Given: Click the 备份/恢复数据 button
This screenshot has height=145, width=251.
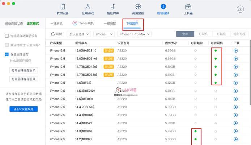Looking at the screenshot, I should click(24, 109).
